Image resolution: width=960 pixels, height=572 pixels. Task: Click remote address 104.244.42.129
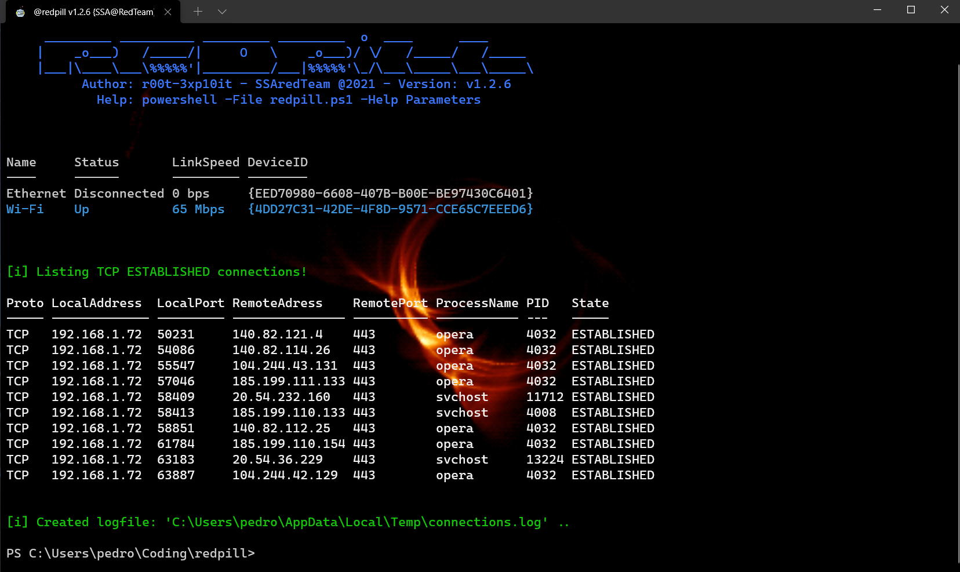(285, 475)
